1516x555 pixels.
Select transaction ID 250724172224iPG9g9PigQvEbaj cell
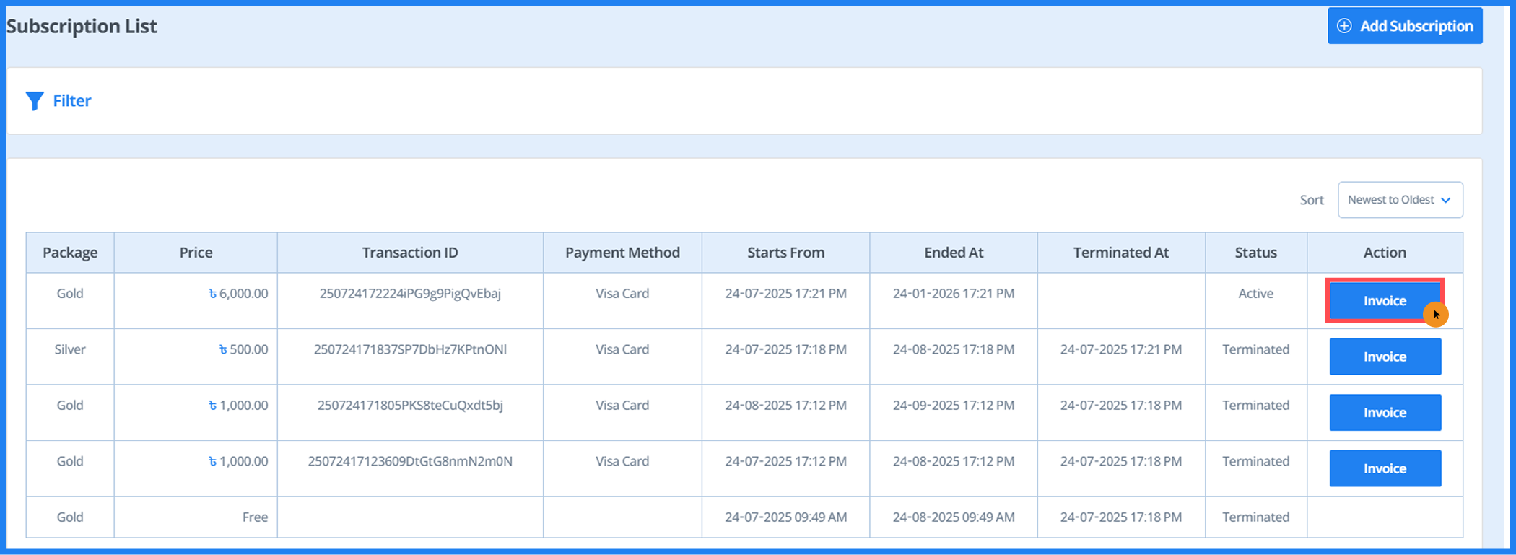[x=410, y=294]
